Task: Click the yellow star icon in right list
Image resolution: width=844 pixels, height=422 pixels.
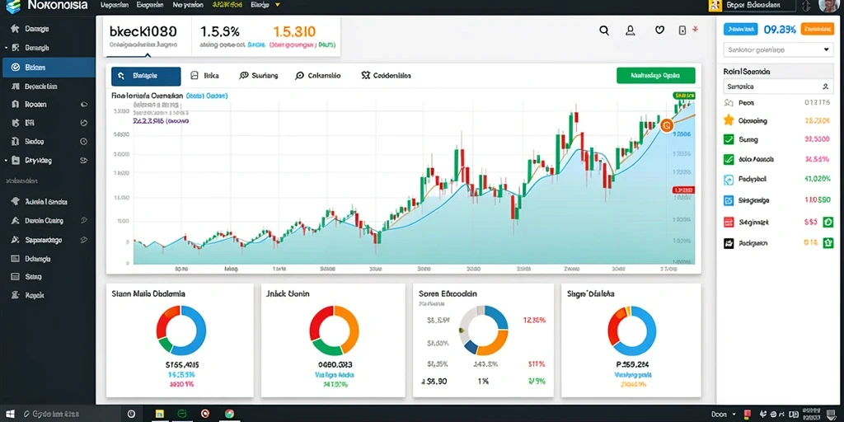Action: pyautogui.click(x=729, y=120)
